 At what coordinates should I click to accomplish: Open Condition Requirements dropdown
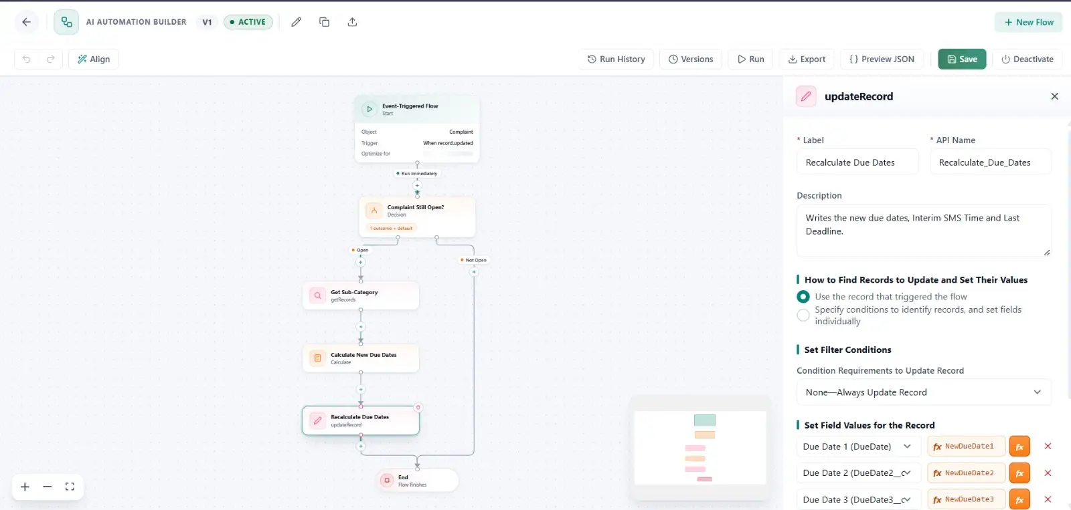pos(924,392)
